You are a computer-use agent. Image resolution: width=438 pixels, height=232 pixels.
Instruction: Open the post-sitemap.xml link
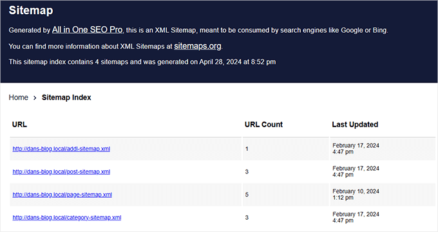tap(61, 171)
